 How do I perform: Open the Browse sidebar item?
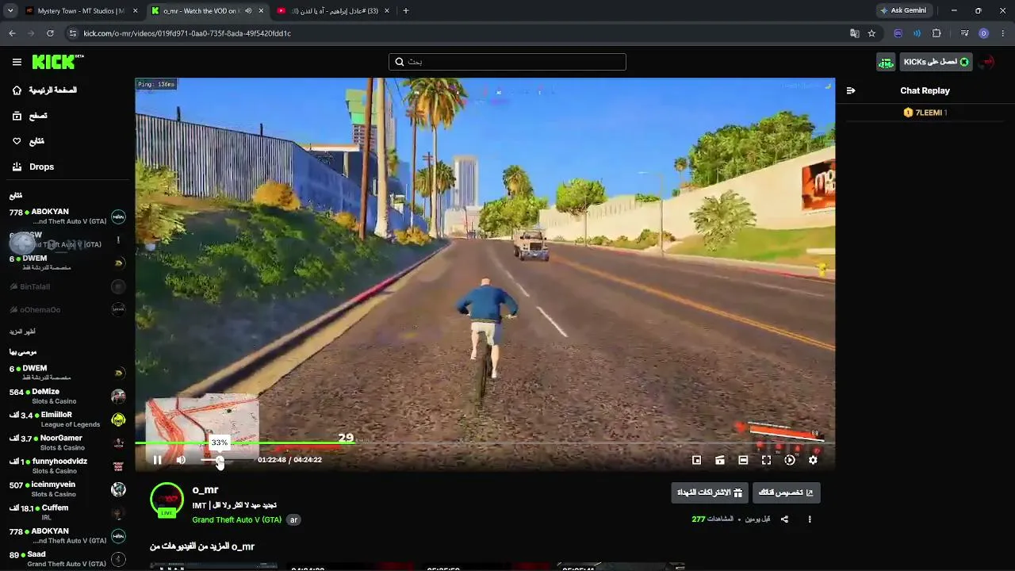coord(29,116)
